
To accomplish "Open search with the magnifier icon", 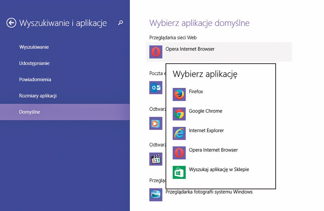I will (120, 23).
